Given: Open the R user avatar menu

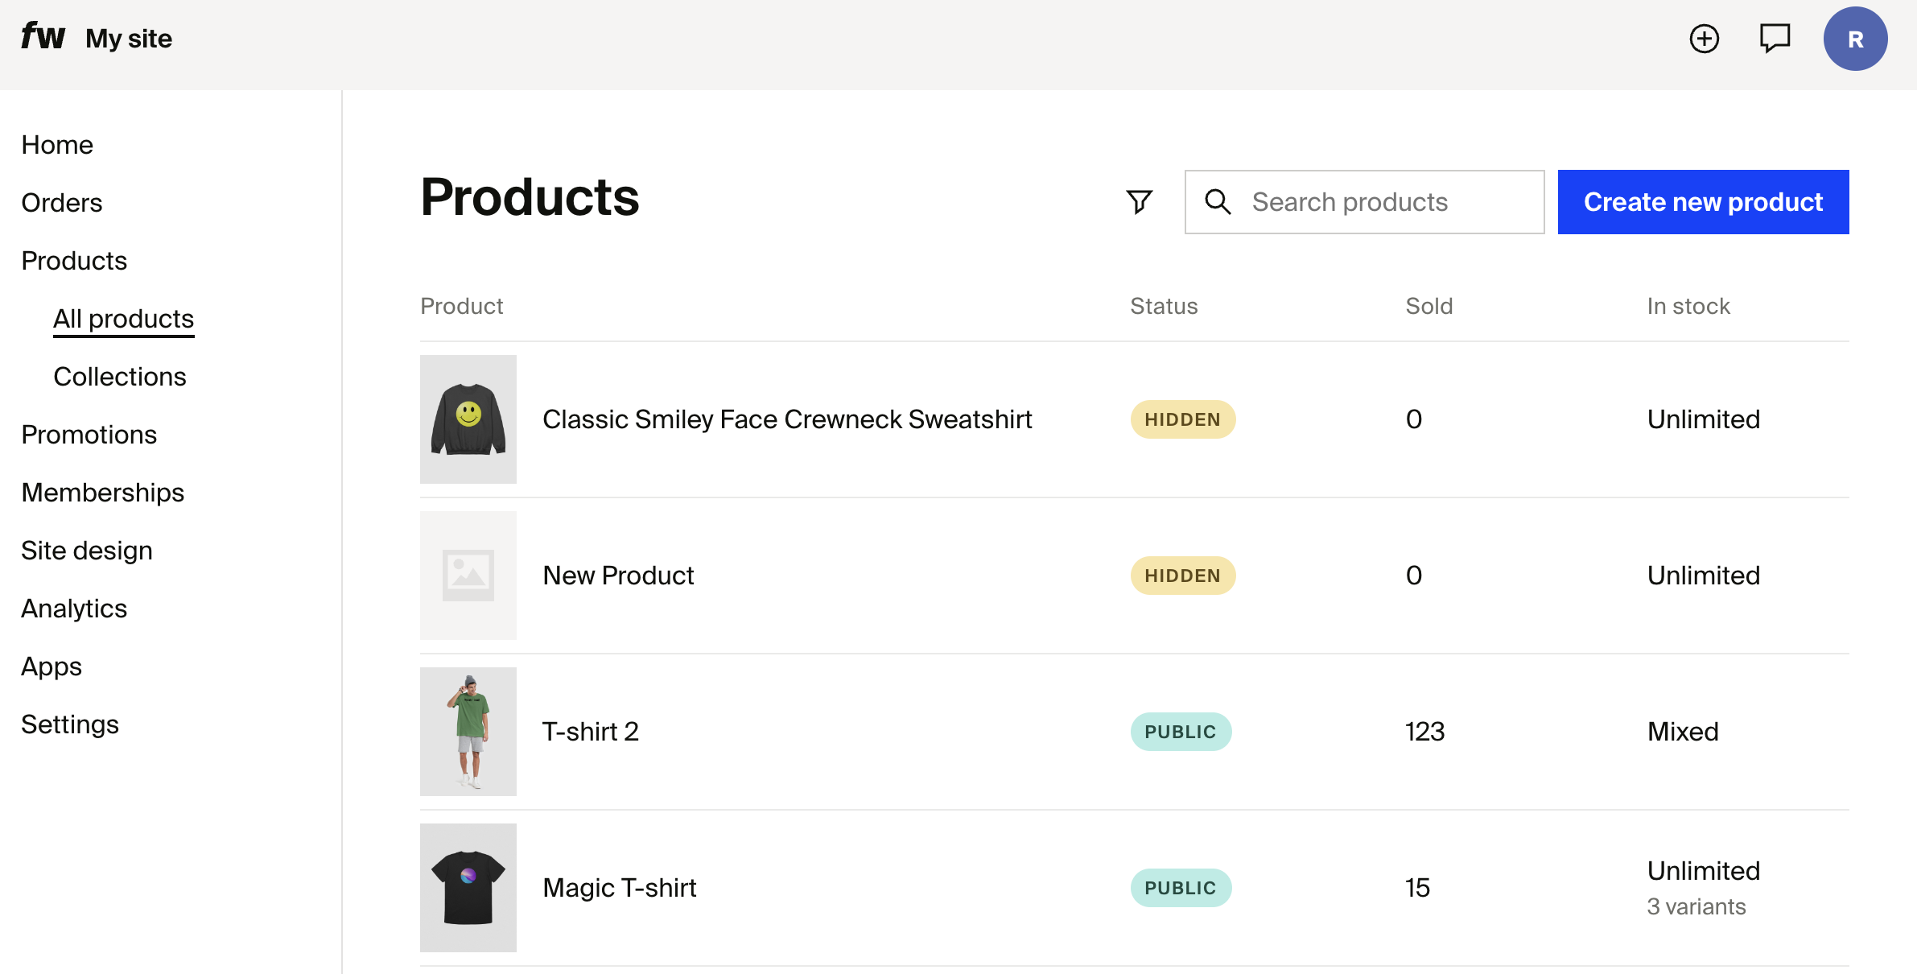Looking at the screenshot, I should [1855, 39].
